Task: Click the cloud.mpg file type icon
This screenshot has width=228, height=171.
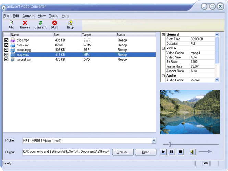Action: [13, 50]
